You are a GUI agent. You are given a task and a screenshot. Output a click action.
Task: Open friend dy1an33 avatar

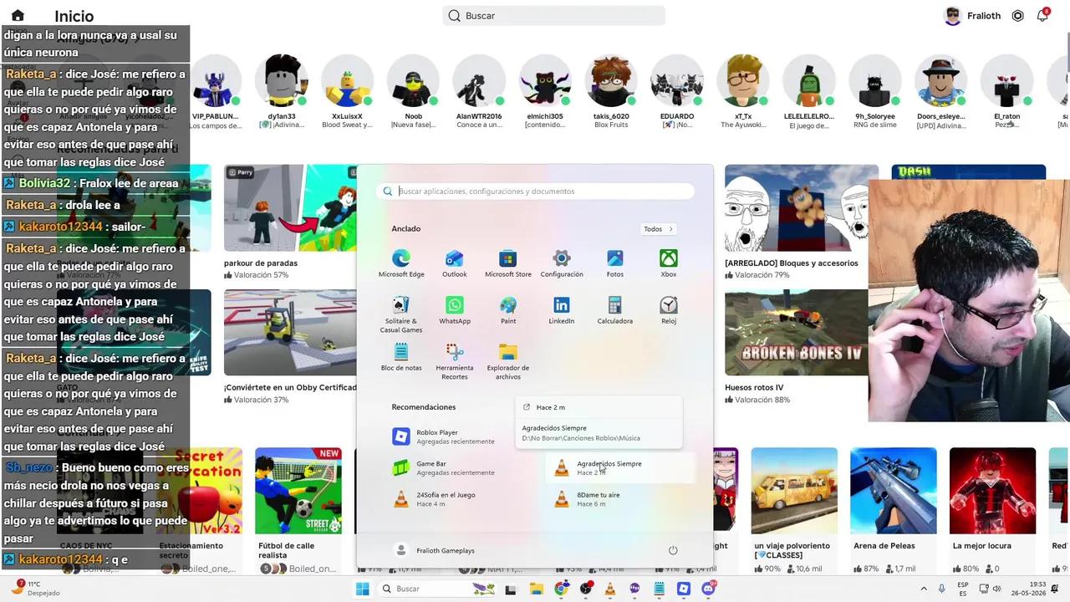click(282, 82)
